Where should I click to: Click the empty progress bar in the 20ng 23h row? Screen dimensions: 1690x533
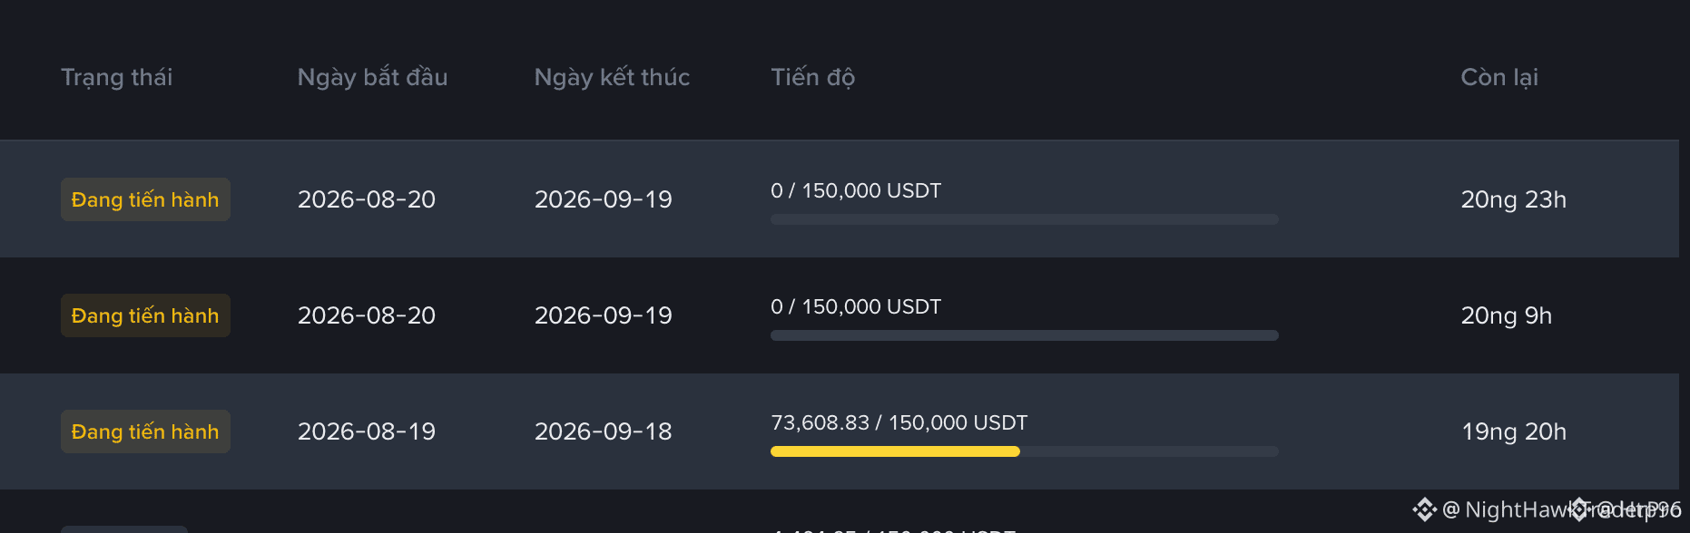[1025, 219]
